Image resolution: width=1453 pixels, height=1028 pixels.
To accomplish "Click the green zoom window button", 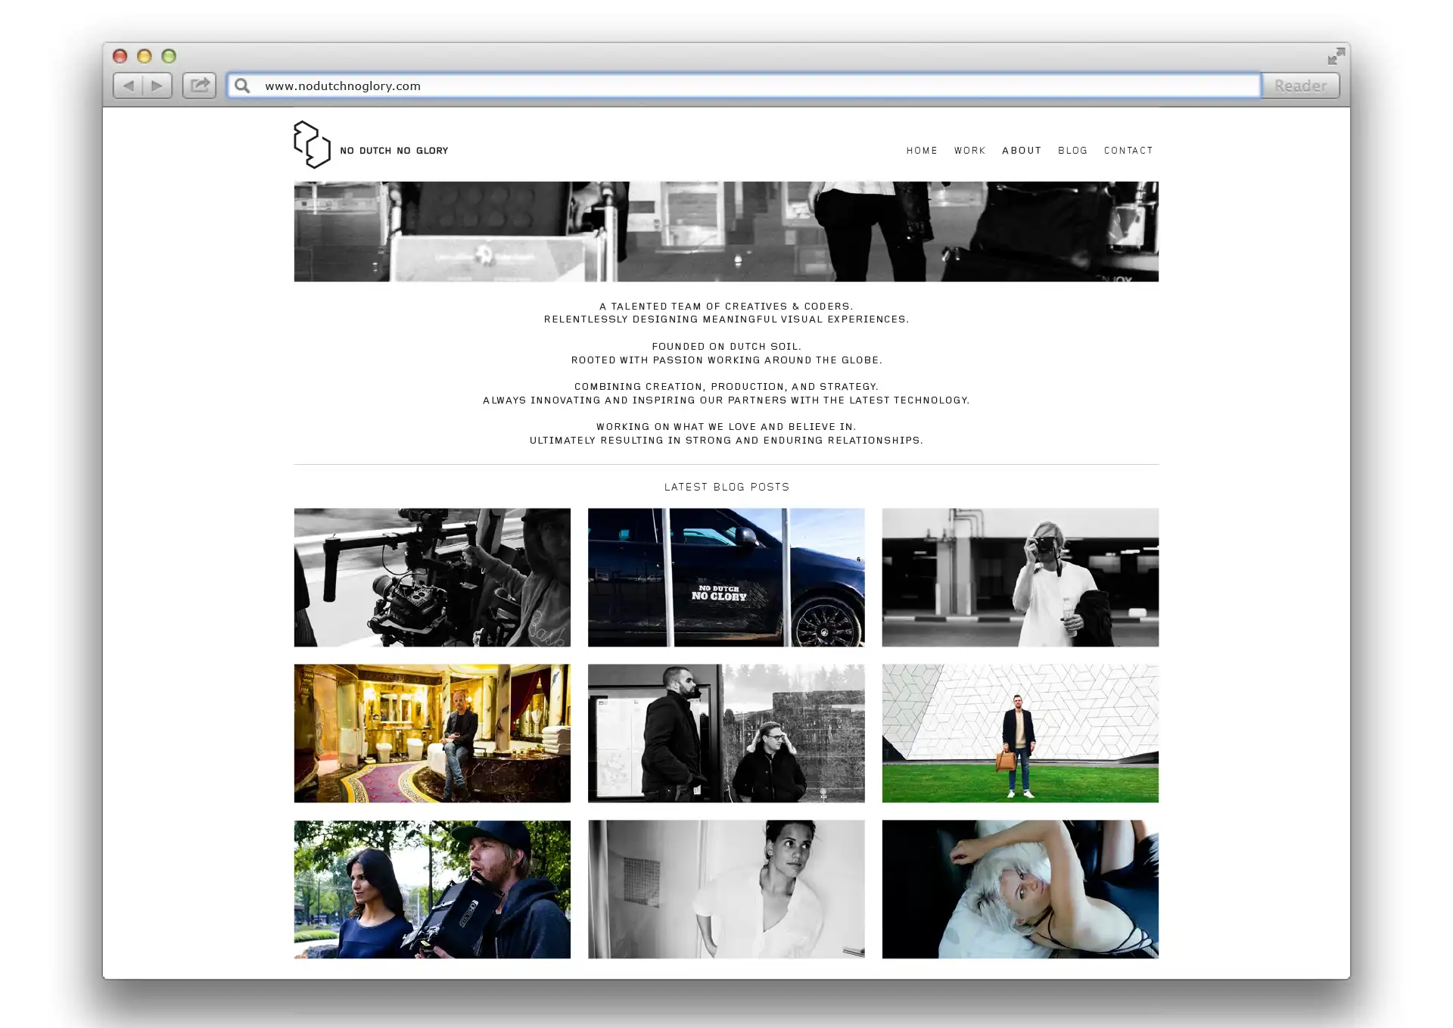I will [169, 56].
